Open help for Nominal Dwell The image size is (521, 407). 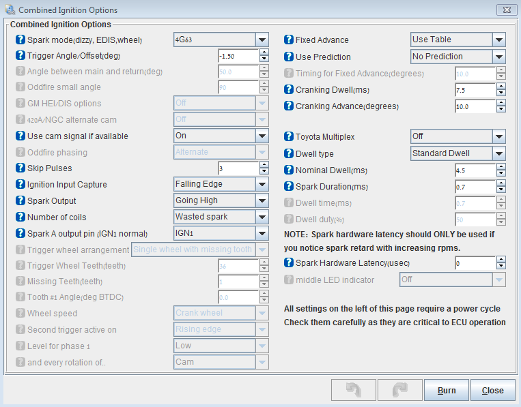(x=289, y=170)
